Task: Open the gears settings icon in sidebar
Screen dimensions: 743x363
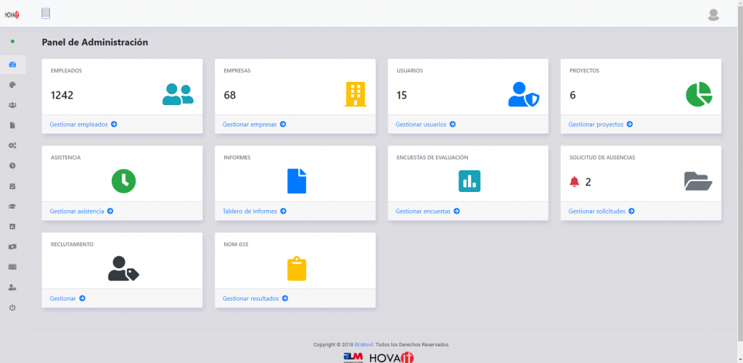Action: [12, 146]
